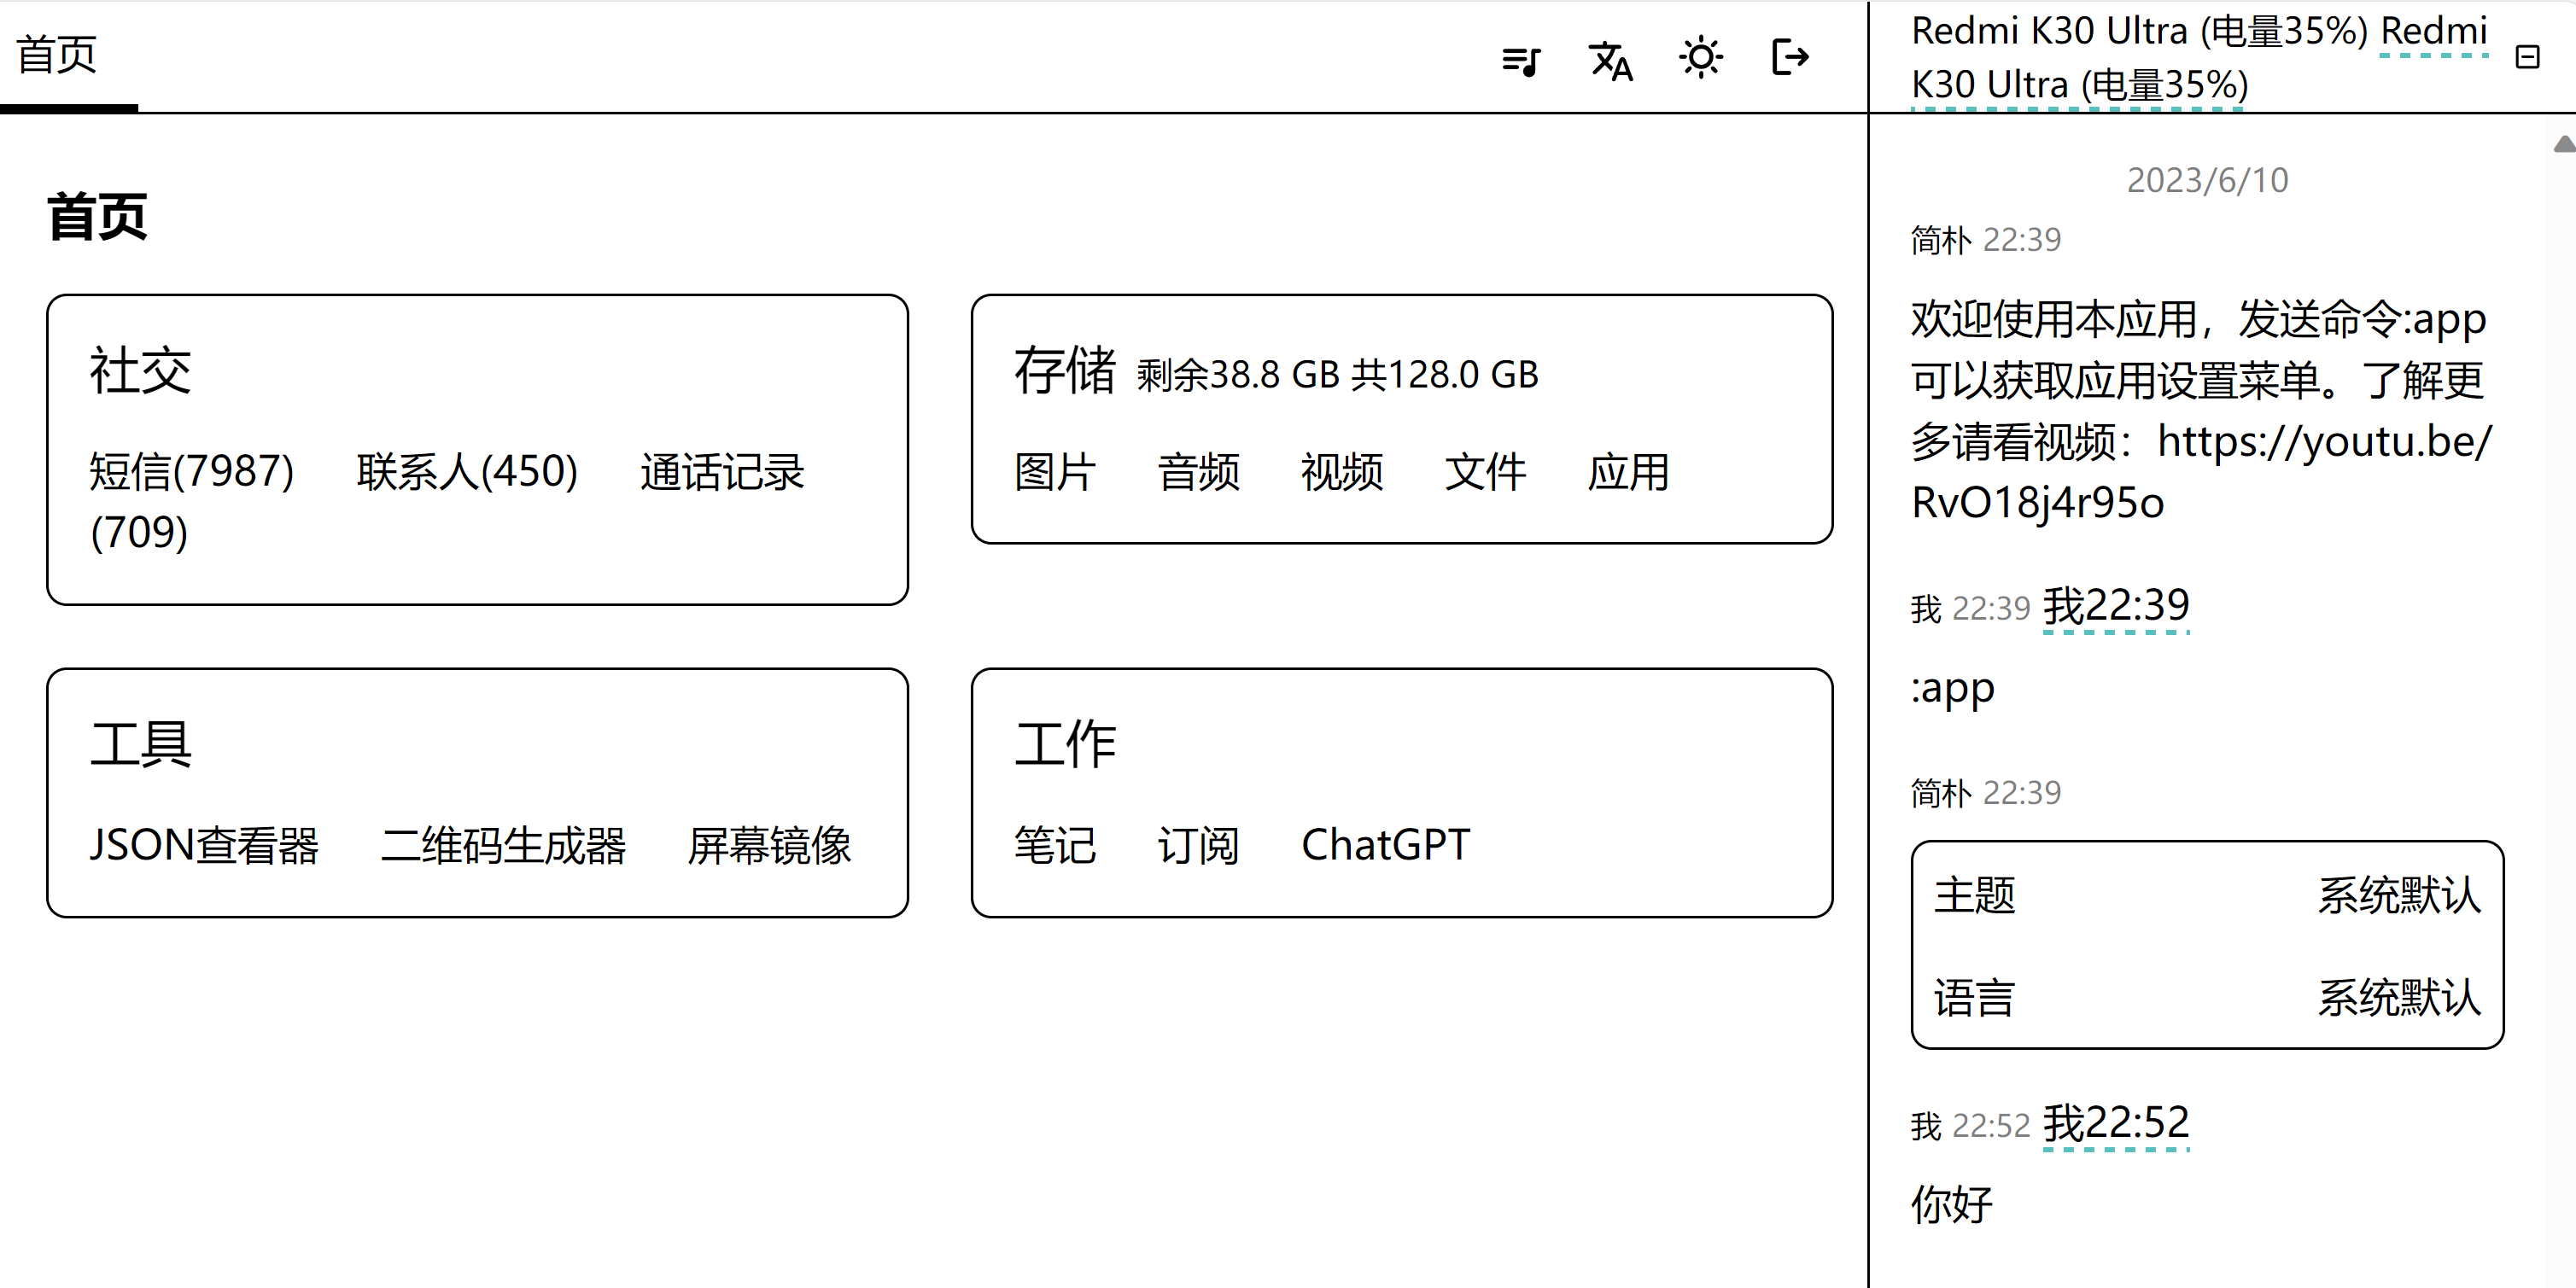Open ChatGPT under 工作
This screenshot has width=2576, height=1288.
coord(1385,845)
